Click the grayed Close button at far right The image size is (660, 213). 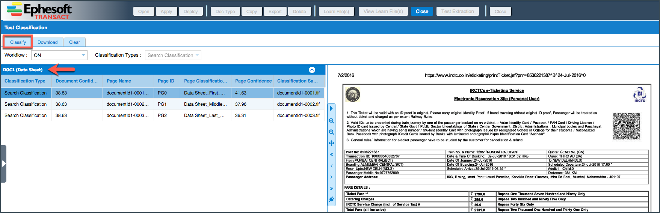pyautogui.click(x=500, y=12)
